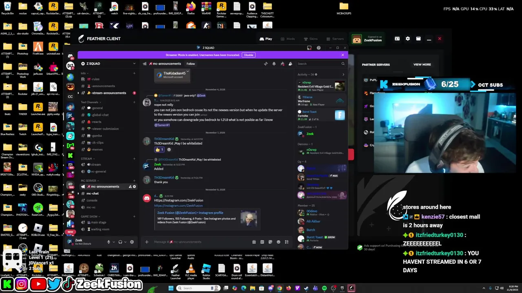Toggle thumbs-up reaction on TH3DreamKid message
The image size is (522, 293).
click(159, 149)
